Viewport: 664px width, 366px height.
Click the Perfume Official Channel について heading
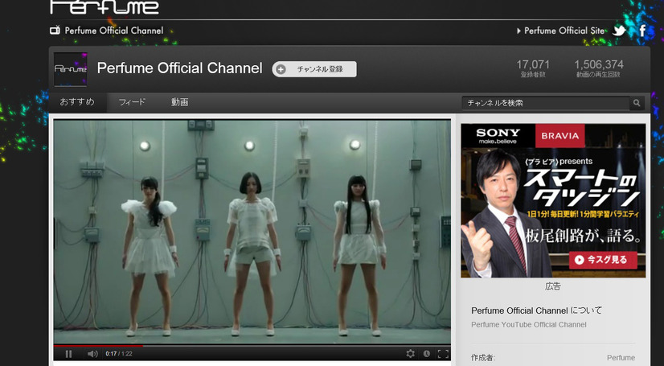coord(536,310)
